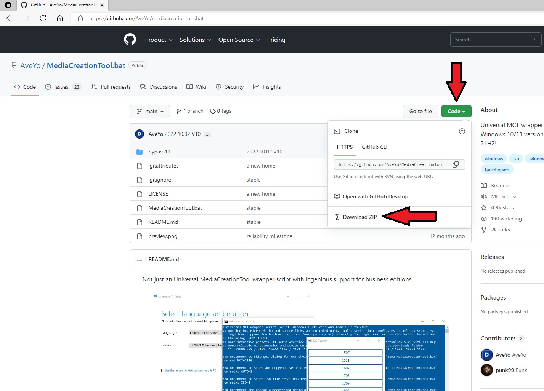This screenshot has height=391, width=544.
Task: Open the MIT license link
Action: coord(499,196)
